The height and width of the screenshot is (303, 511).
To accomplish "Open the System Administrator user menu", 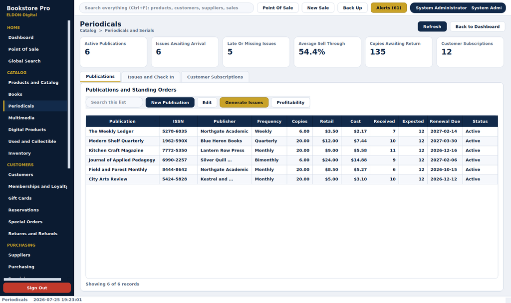I will click(x=458, y=8).
